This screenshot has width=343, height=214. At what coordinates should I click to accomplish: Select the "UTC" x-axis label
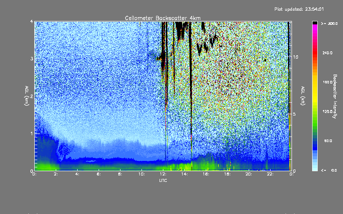(x=163, y=180)
